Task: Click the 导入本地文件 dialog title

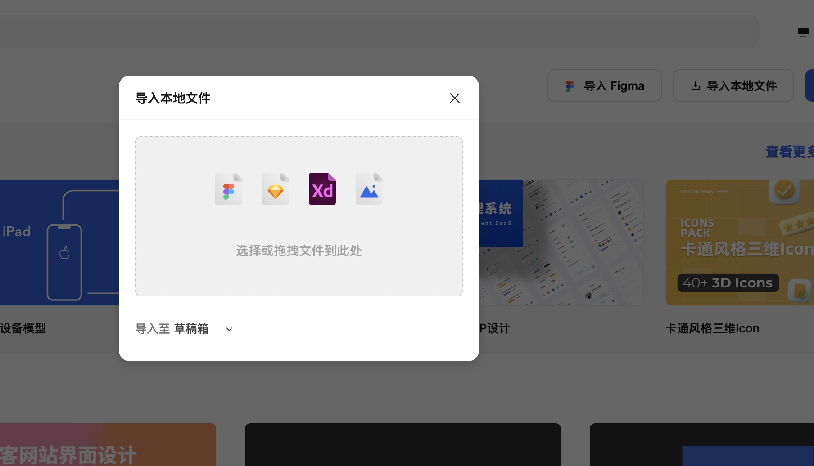Action: click(x=173, y=98)
